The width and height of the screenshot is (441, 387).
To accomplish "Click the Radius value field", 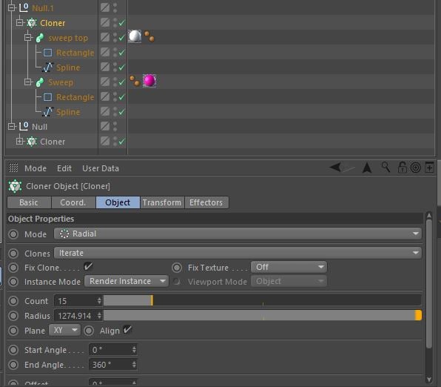I will 75,316.
